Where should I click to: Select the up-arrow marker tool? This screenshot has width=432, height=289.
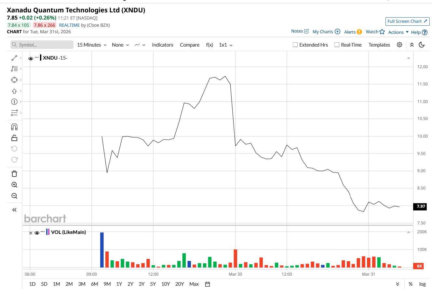14,91
